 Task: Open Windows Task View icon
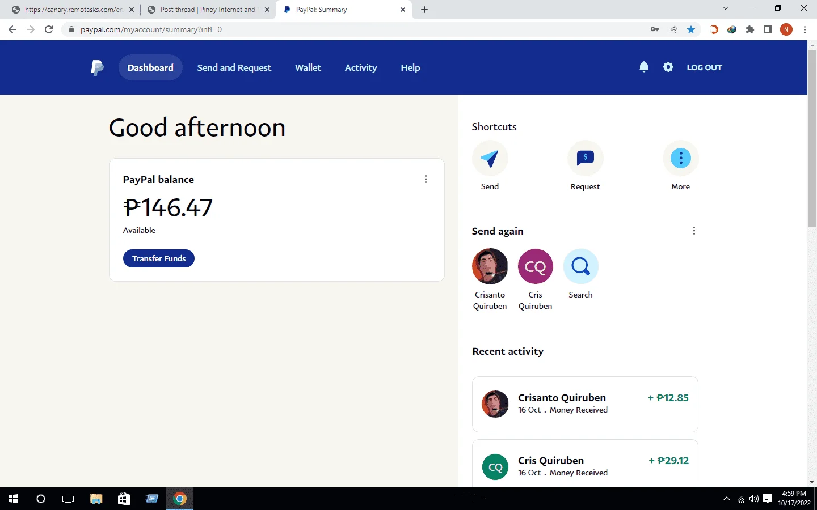tap(68, 499)
